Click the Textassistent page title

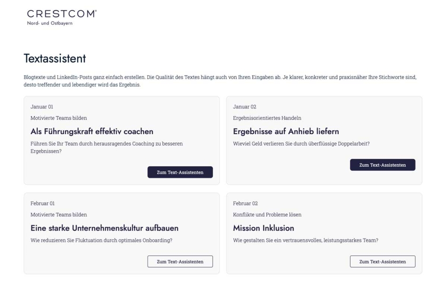(x=55, y=58)
